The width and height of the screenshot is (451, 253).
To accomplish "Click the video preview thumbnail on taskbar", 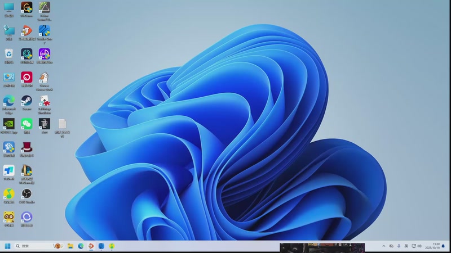I will 322,247.
